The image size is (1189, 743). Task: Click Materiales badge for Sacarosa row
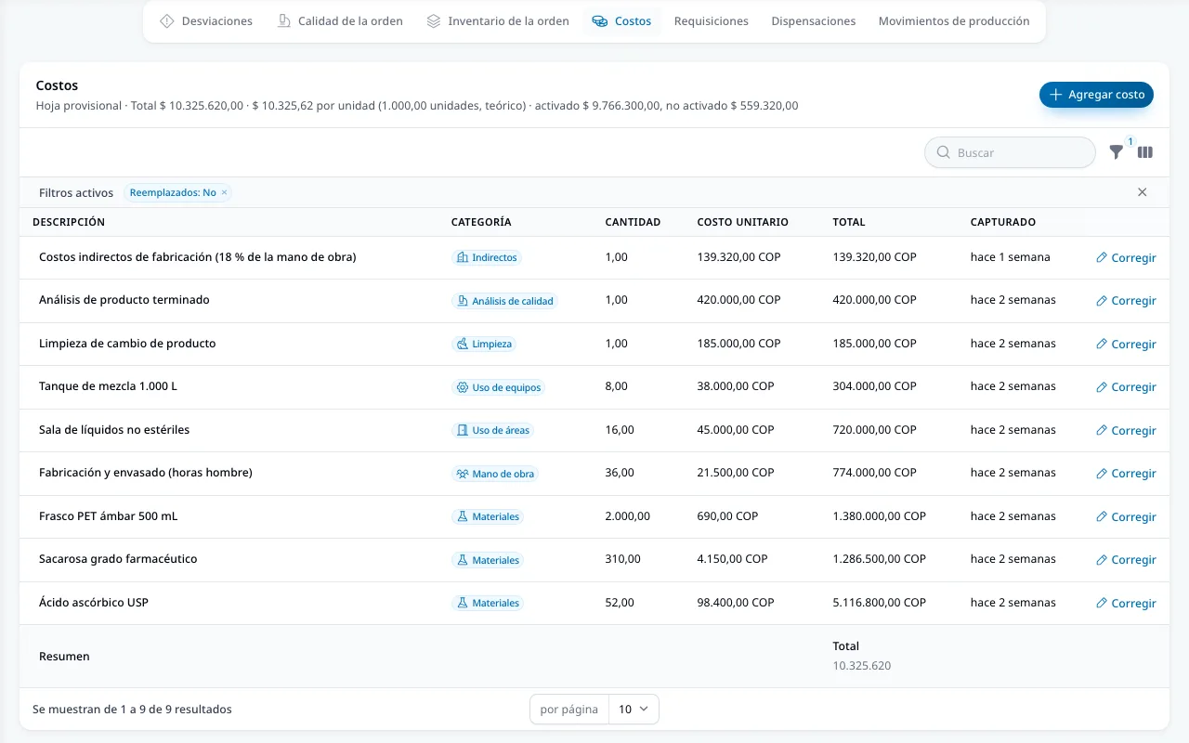pyautogui.click(x=488, y=560)
